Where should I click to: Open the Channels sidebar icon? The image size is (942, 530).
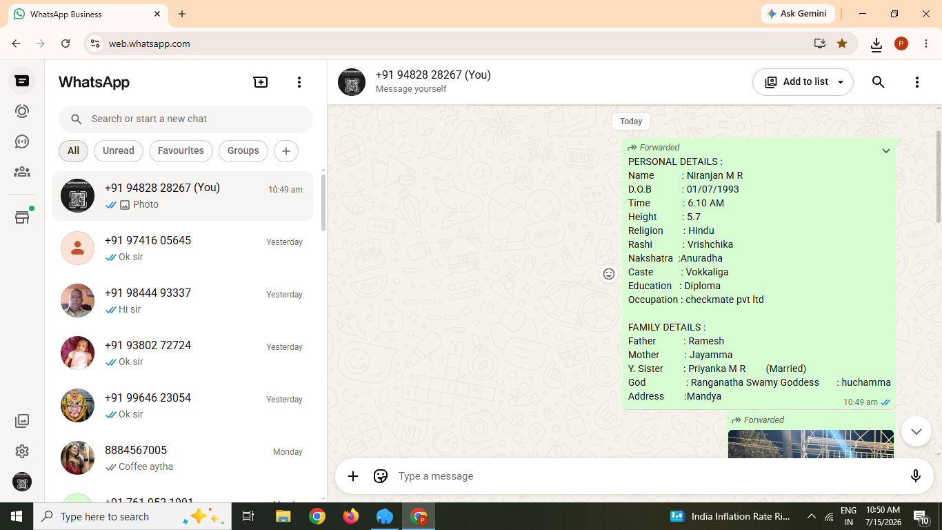point(22,141)
